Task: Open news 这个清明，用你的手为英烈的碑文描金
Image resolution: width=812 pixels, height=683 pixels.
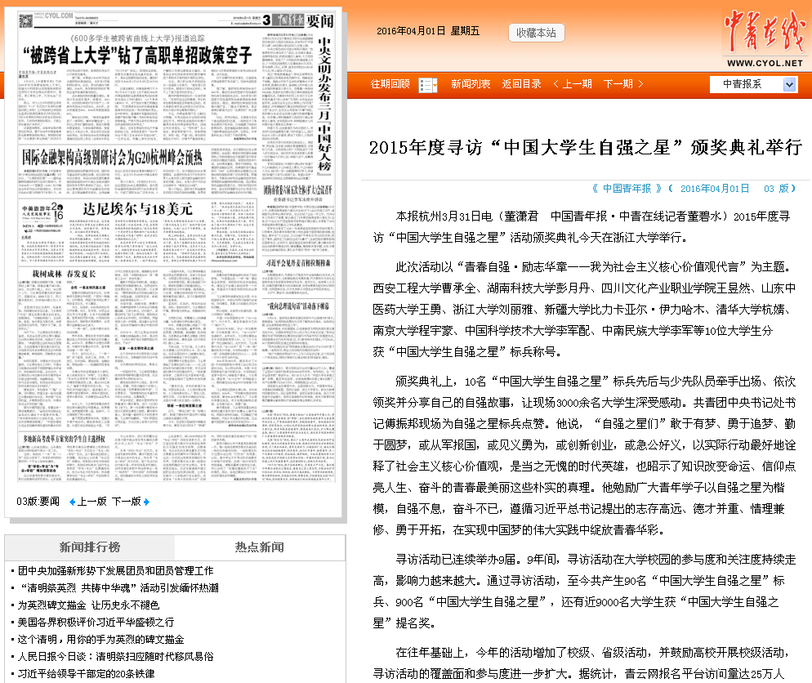Action: 101,640
